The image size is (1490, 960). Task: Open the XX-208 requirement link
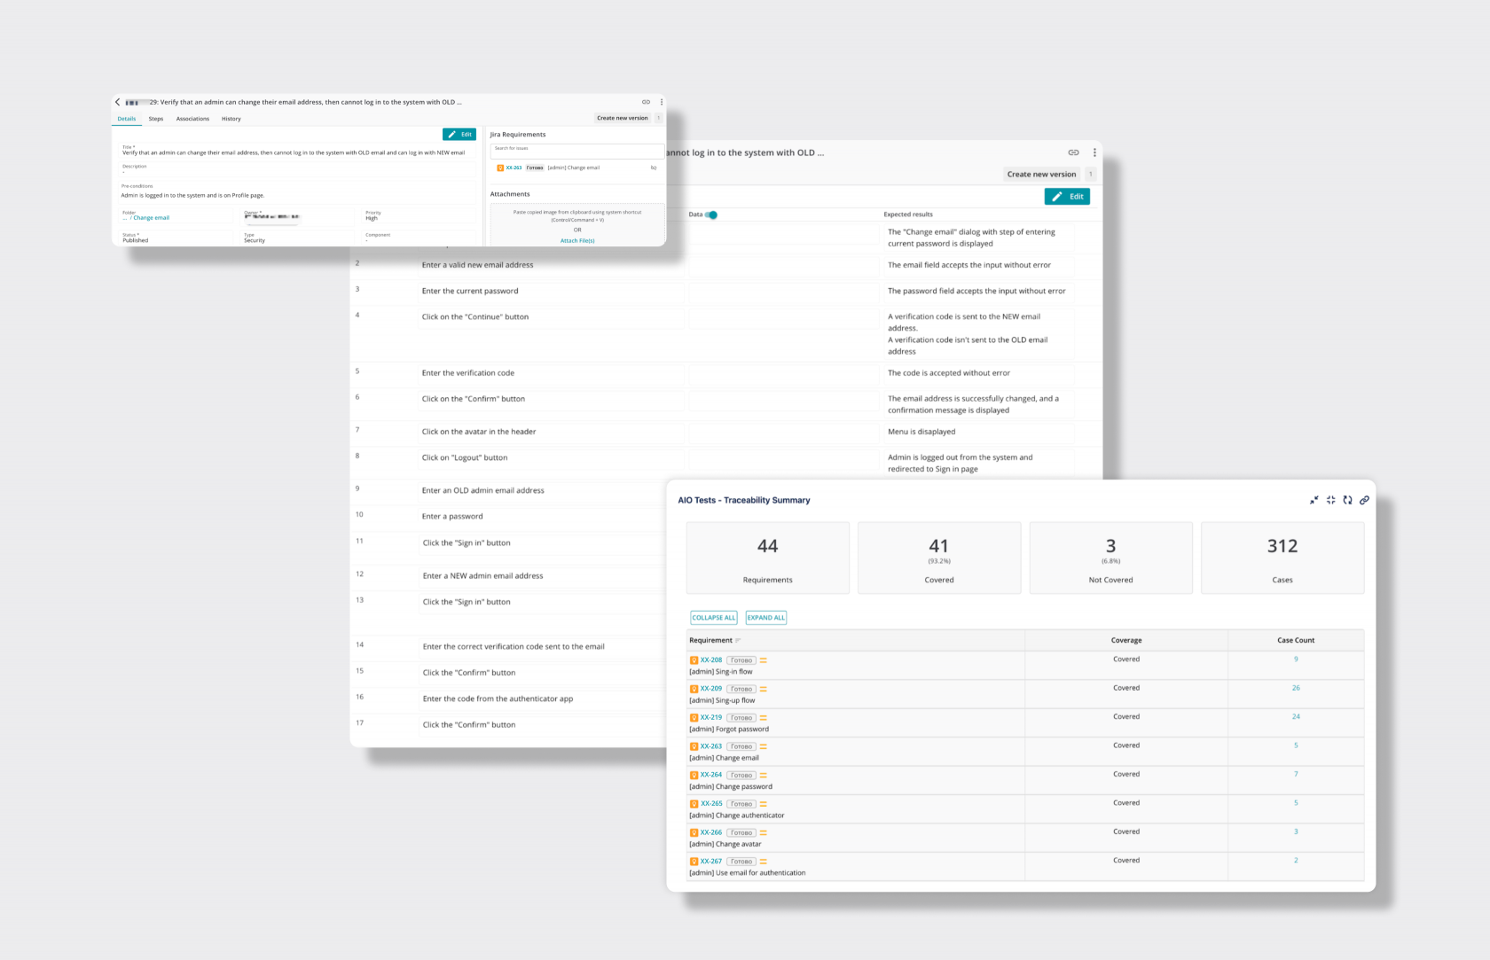click(x=710, y=660)
